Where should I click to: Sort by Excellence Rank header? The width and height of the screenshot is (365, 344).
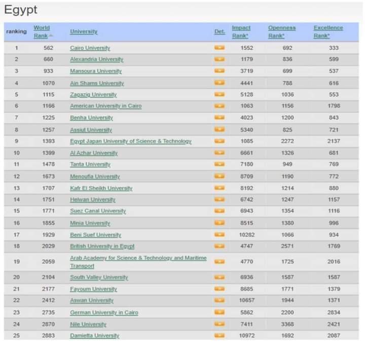(x=328, y=31)
